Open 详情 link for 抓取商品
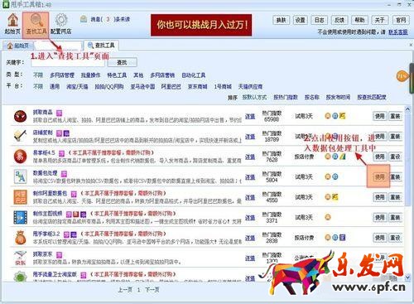The width and height of the screenshot is (414, 304). pyautogui.click(x=250, y=116)
